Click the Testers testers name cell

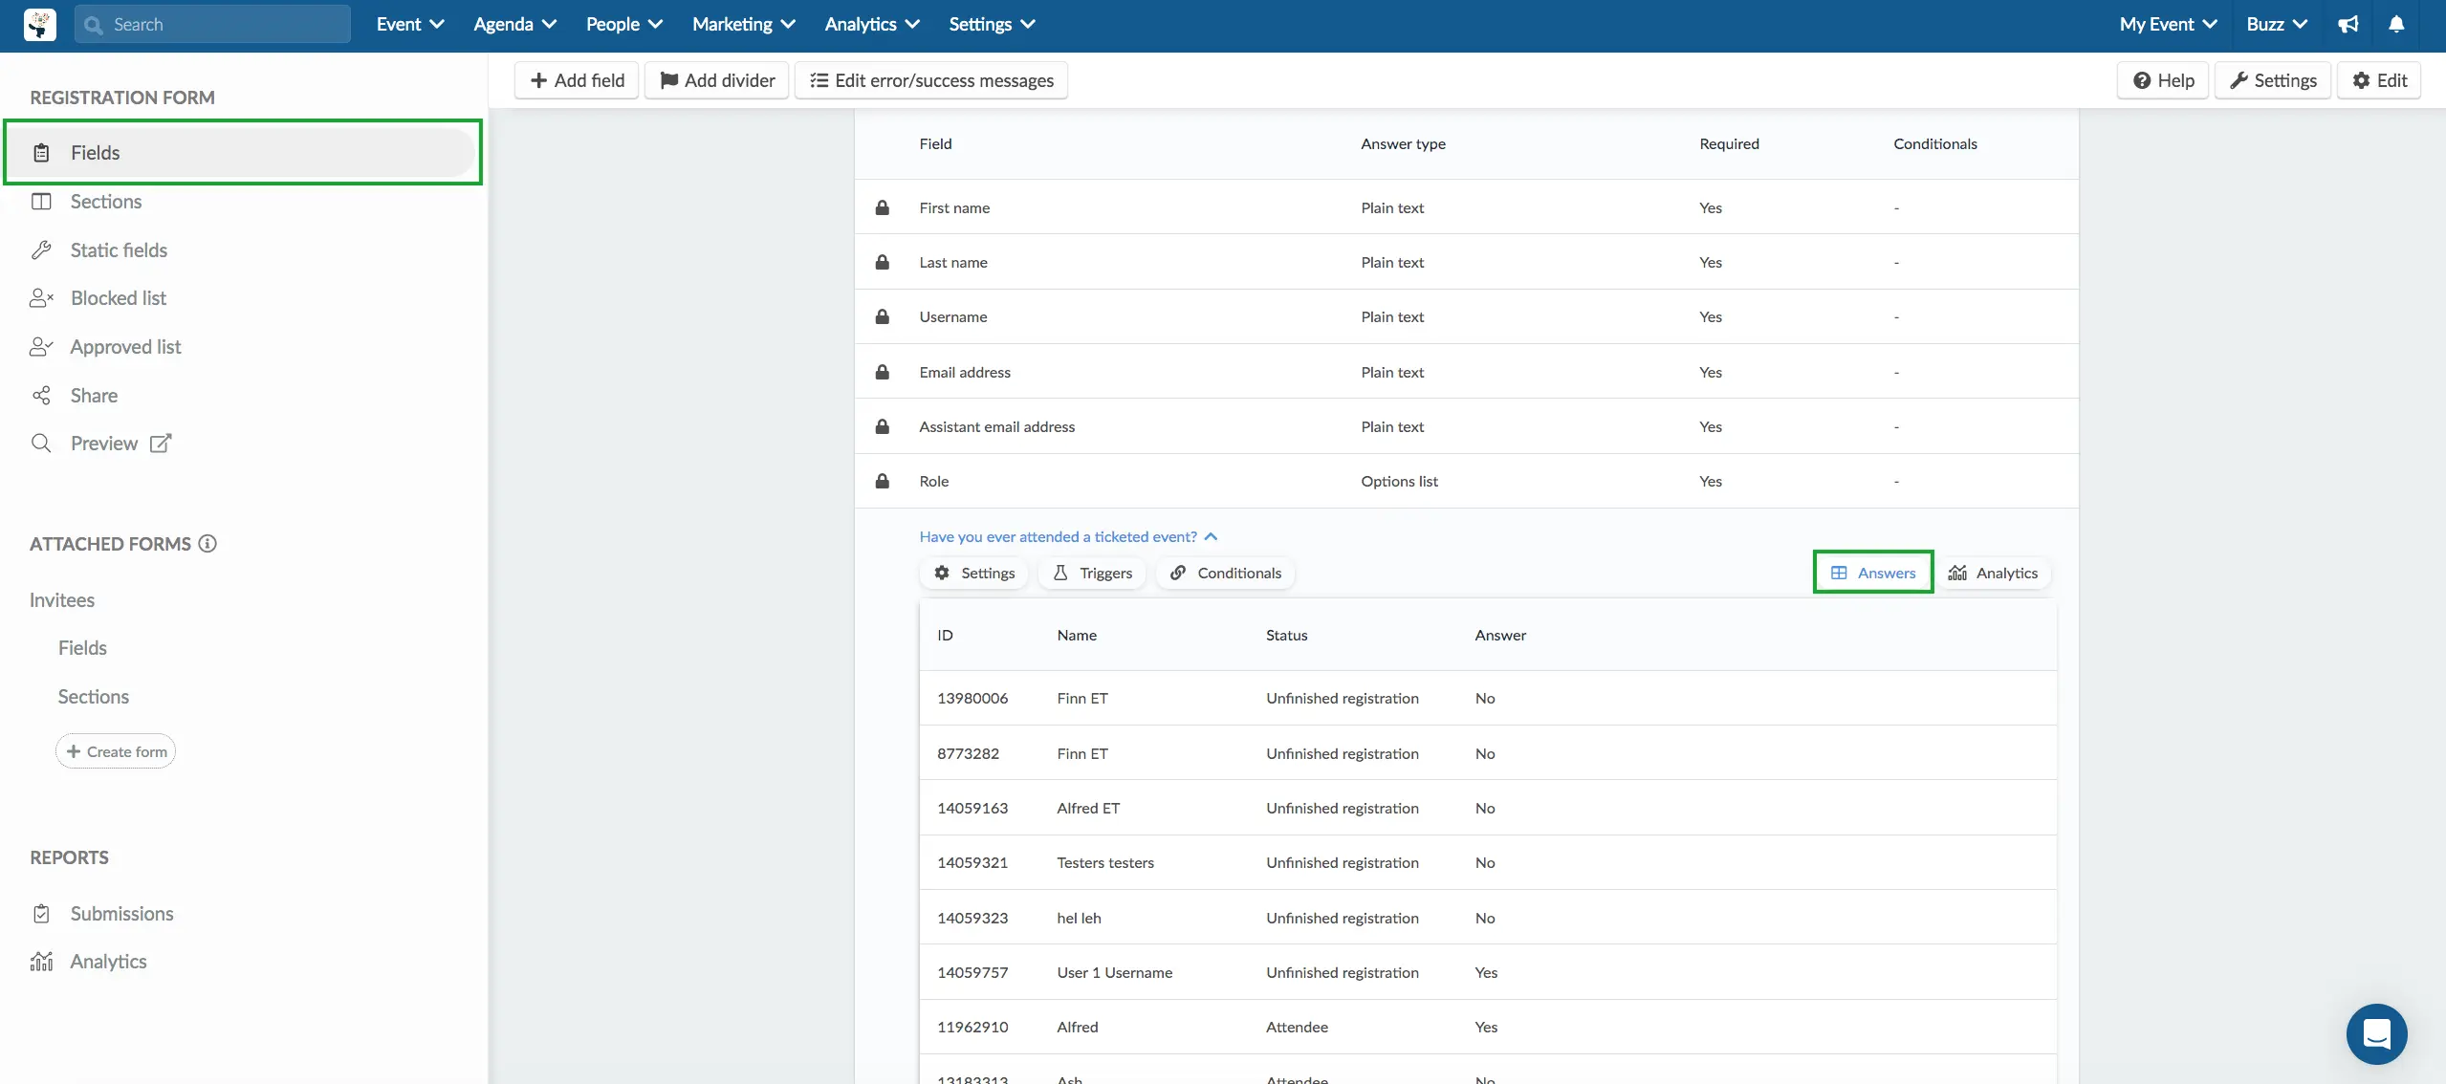point(1105,862)
